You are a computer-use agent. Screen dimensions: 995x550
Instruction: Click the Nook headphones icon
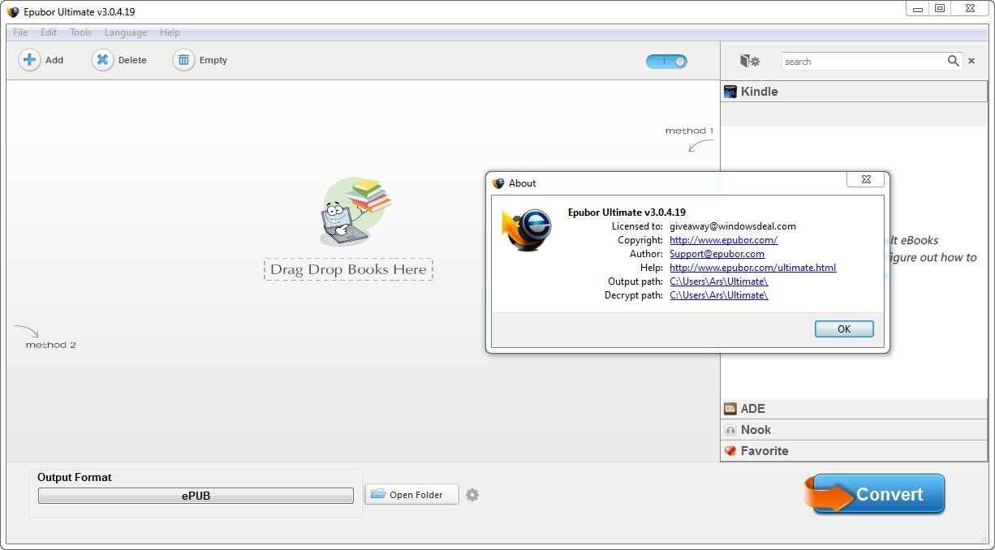[730, 430]
